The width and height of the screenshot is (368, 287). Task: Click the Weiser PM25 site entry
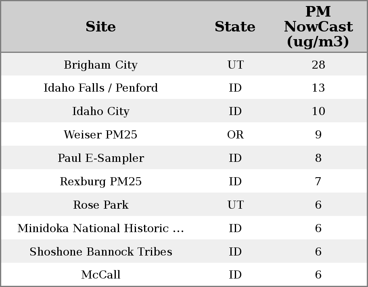pyautogui.click(x=100, y=135)
